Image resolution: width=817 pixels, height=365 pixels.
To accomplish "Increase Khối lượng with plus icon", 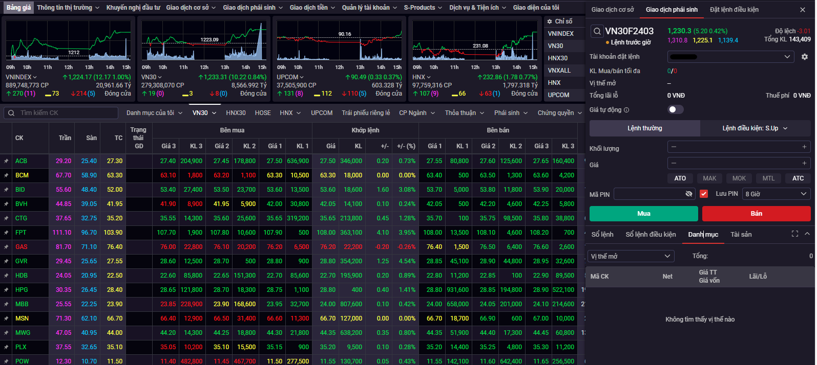I will (804, 147).
